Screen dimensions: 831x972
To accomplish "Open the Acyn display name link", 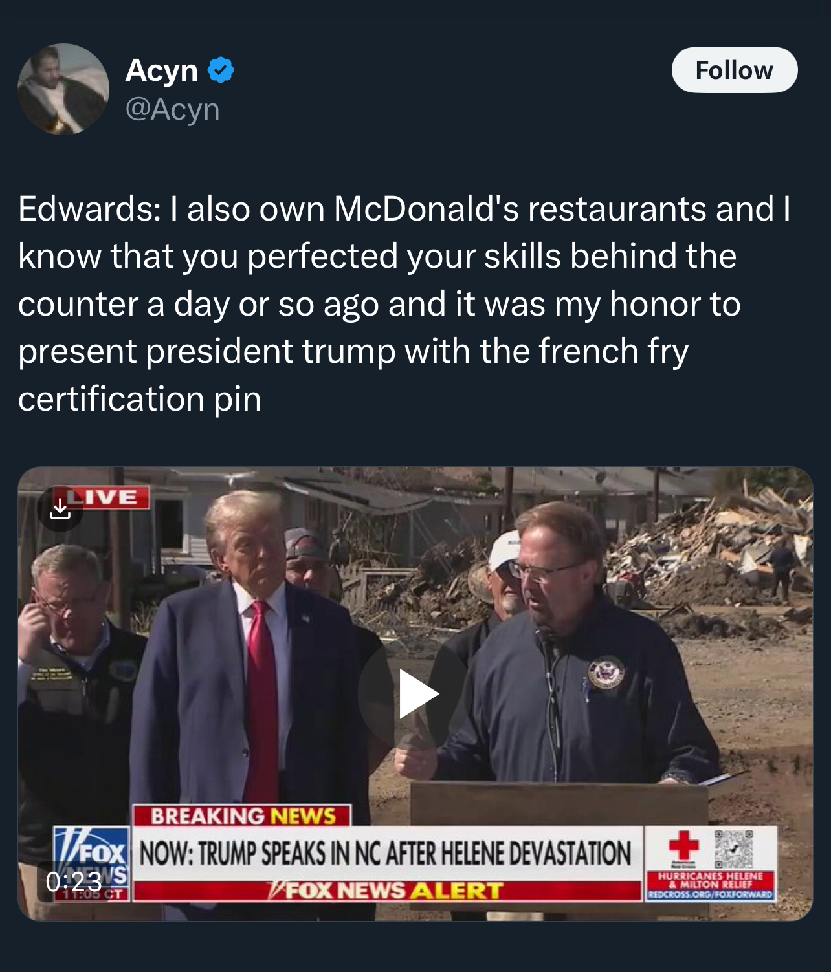I will [x=161, y=70].
